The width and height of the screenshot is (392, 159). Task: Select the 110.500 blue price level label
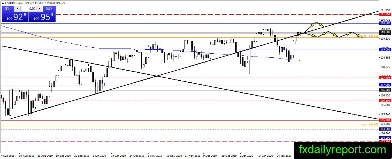pyautogui.click(x=385, y=23)
